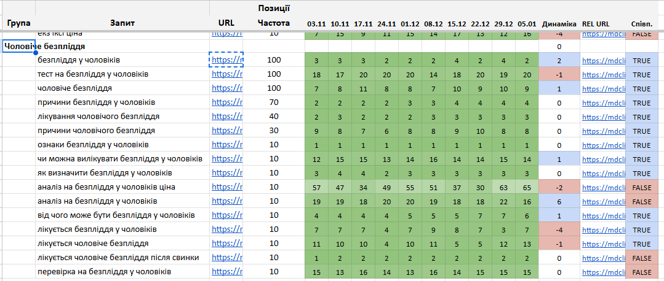
Task: Click URL link for 'ознаки безпліддя у чоловіків'
Action: point(226,145)
